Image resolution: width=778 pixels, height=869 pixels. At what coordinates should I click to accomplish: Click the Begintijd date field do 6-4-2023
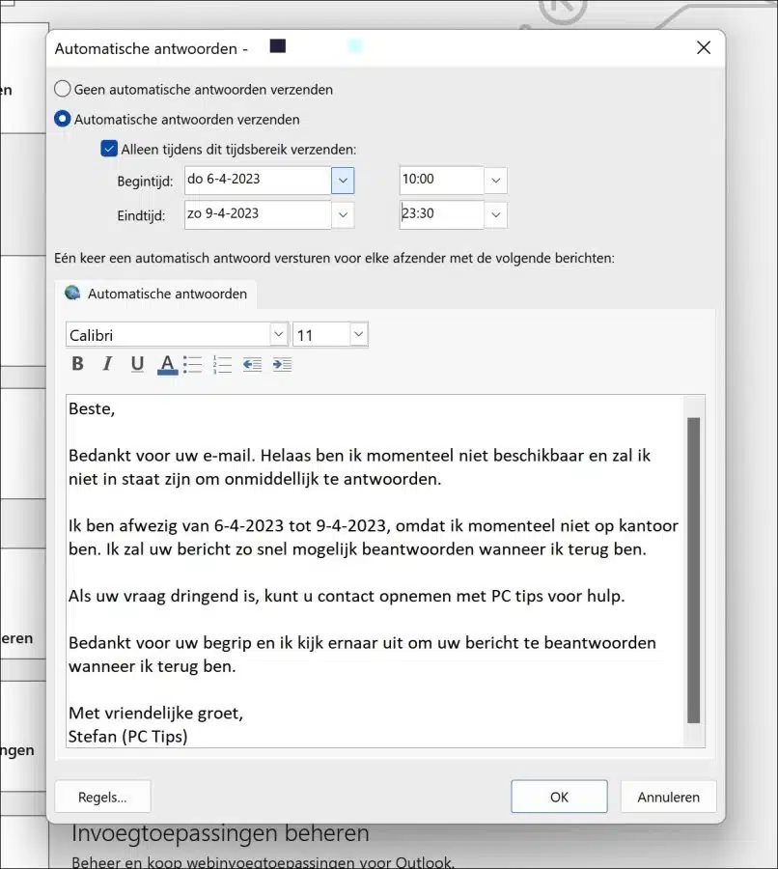point(258,180)
